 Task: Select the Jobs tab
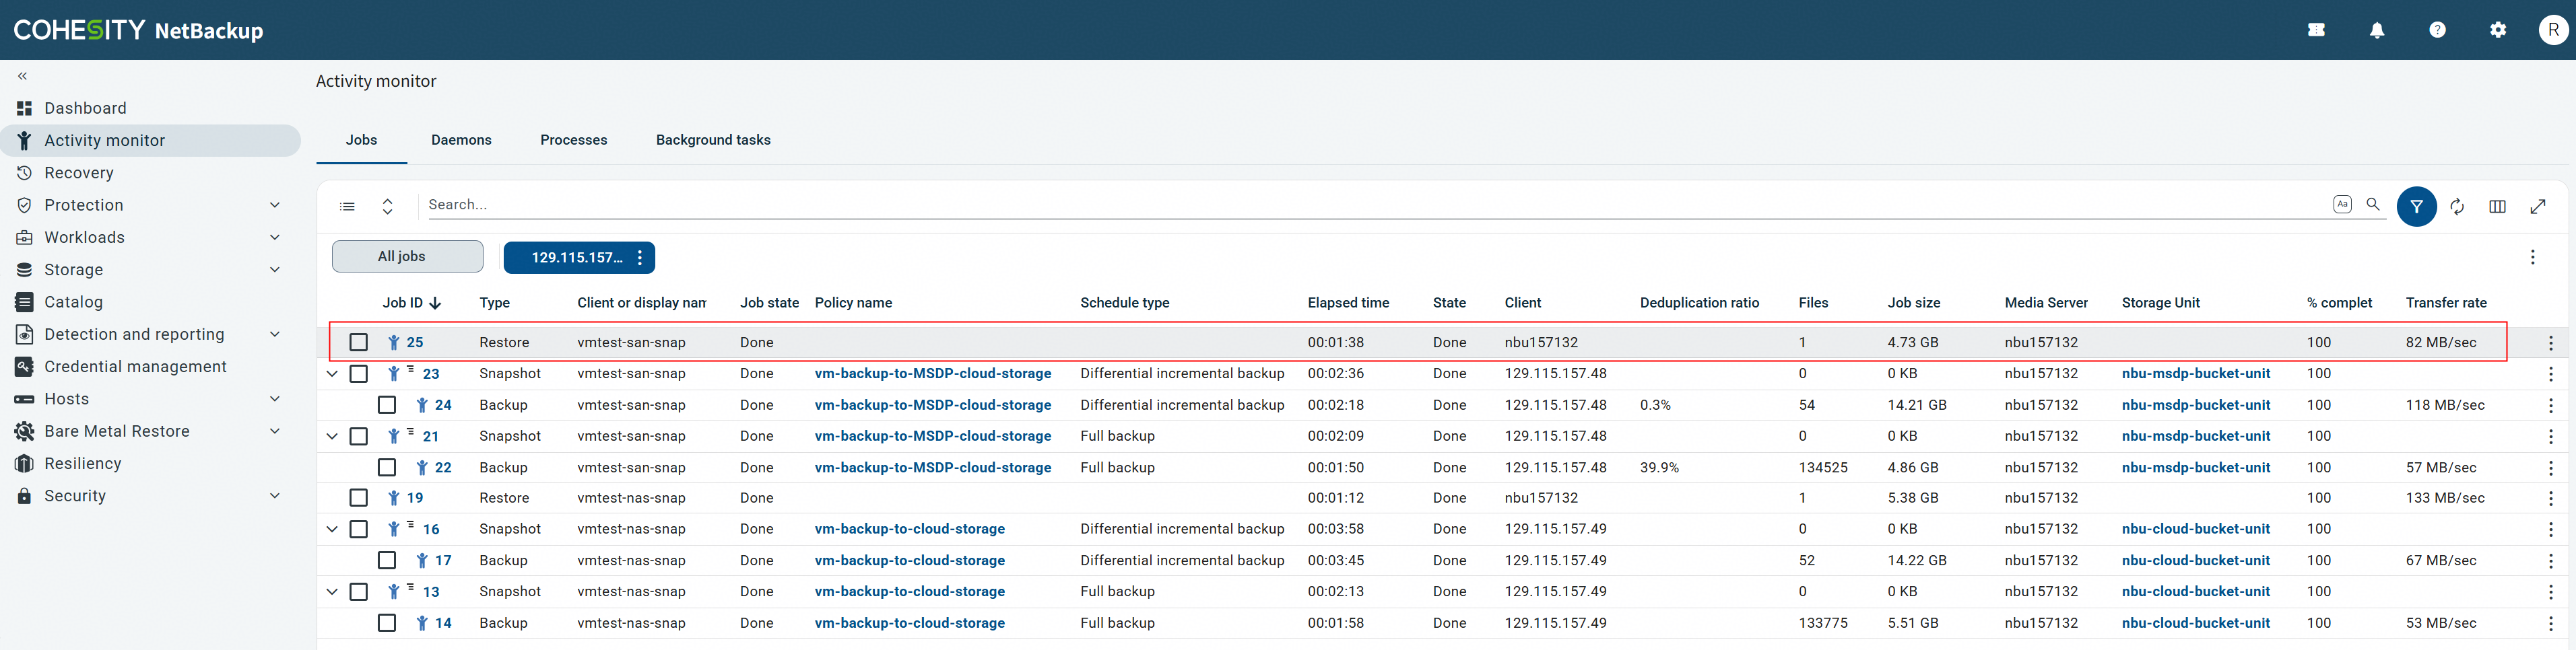(361, 140)
